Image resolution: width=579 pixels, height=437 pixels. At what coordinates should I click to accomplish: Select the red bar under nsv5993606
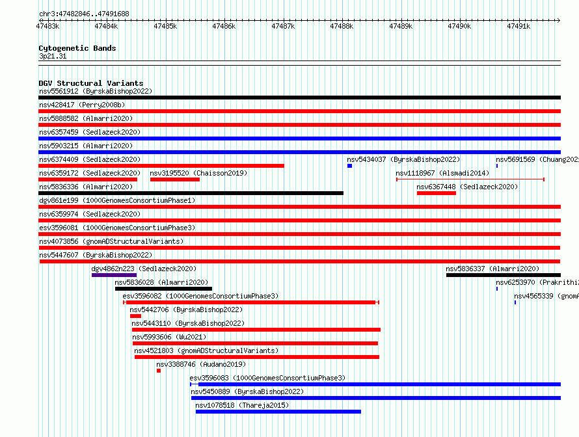pos(255,343)
